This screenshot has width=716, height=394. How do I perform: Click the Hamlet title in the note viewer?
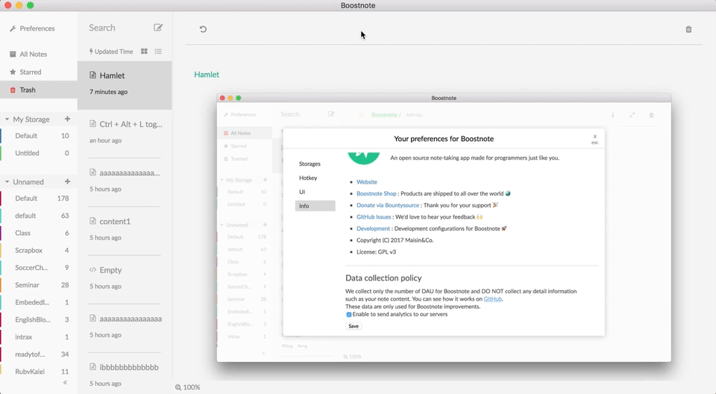pyautogui.click(x=207, y=75)
